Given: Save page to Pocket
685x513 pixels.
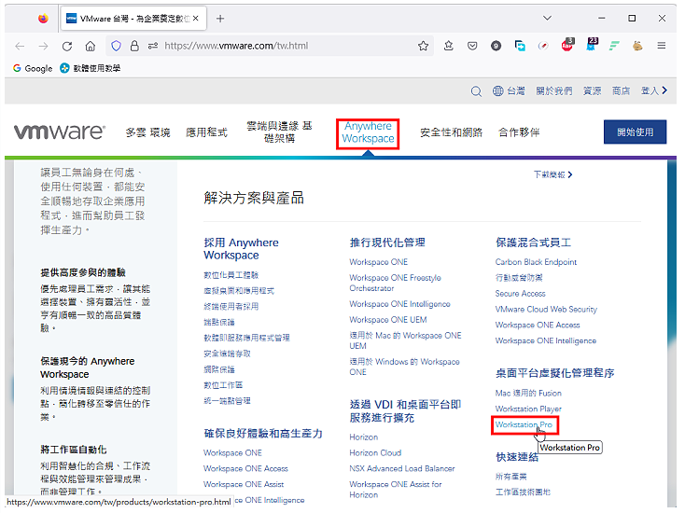Looking at the screenshot, I should click(472, 46).
